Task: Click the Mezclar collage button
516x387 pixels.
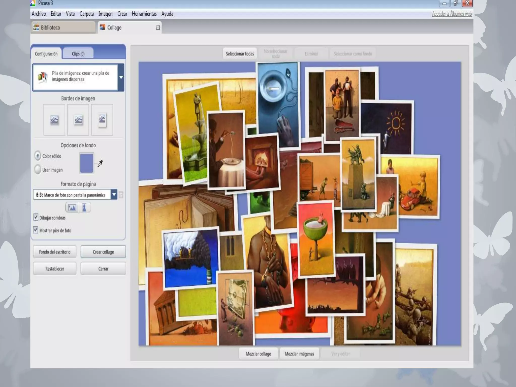Action: point(259,354)
